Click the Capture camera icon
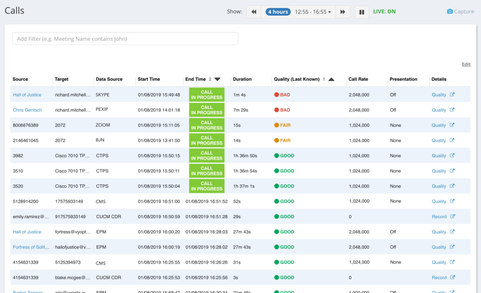This screenshot has width=481, height=293. [x=450, y=12]
